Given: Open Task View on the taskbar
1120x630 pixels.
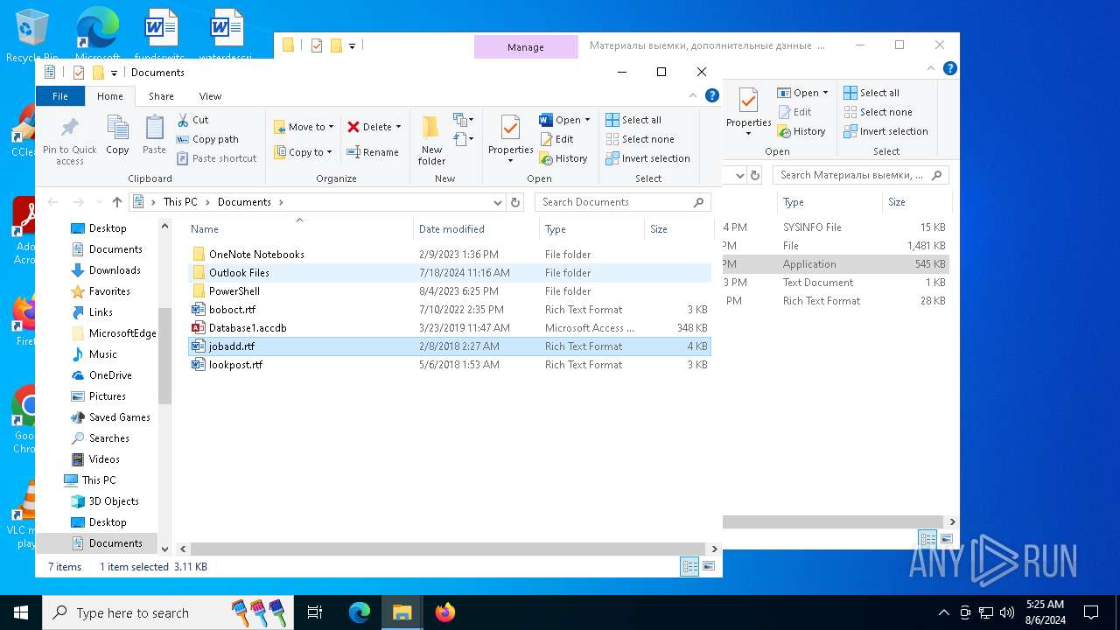Looking at the screenshot, I should pyautogui.click(x=315, y=612).
